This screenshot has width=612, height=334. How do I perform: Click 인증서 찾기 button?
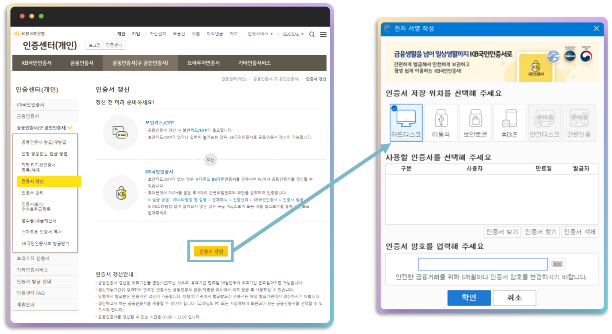click(x=541, y=232)
